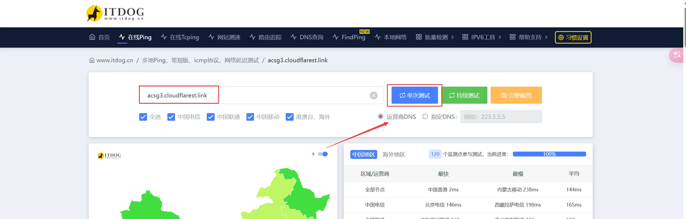
Task: Toggle the 港澳台、海外 checkbox
Action: point(290,117)
